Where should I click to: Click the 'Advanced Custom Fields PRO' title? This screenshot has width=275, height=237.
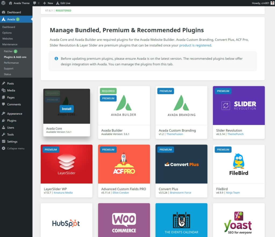(124, 189)
